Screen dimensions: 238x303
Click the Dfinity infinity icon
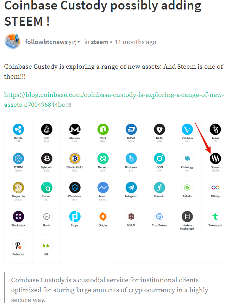point(215,187)
